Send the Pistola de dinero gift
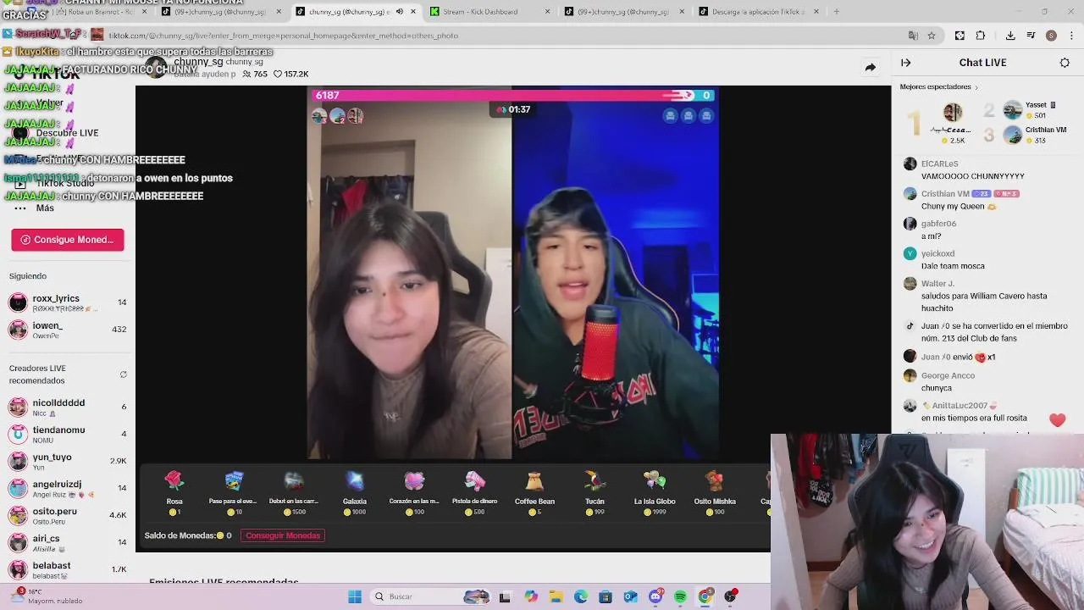This screenshot has width=1084, height=610. pyautogui.click(x=474, y=492)
